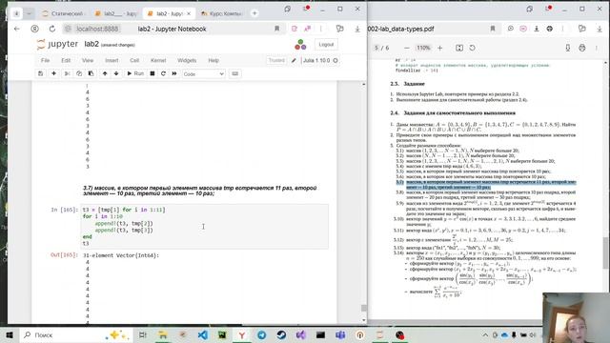
Task: Click the taskbar search box 'Поиск'
Action: pos(76,334)
